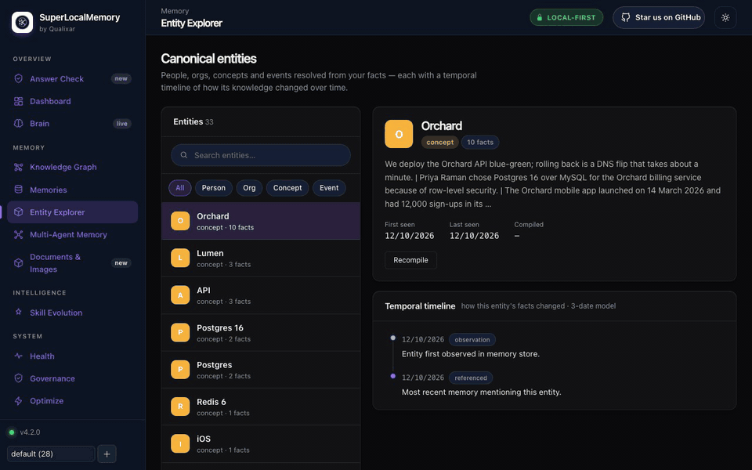This screenshot has height=470, width=752.
Task: Click the referenced tag in timeline
Action: (x=471, y=378)
